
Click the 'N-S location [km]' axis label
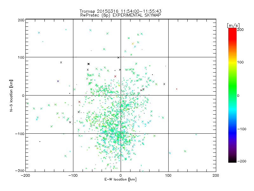[11, 96]
